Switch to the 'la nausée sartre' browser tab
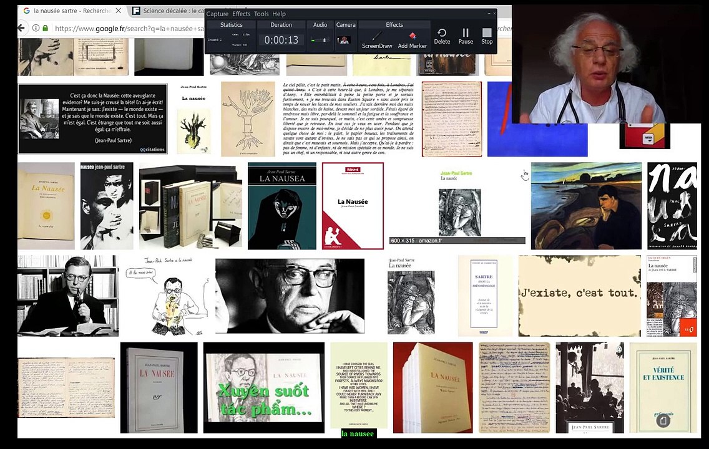The width and height of the screenshot is (709, 449). coord(71,11)
